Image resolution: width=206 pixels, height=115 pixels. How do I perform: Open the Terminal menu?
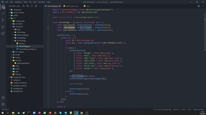point(42,2)
